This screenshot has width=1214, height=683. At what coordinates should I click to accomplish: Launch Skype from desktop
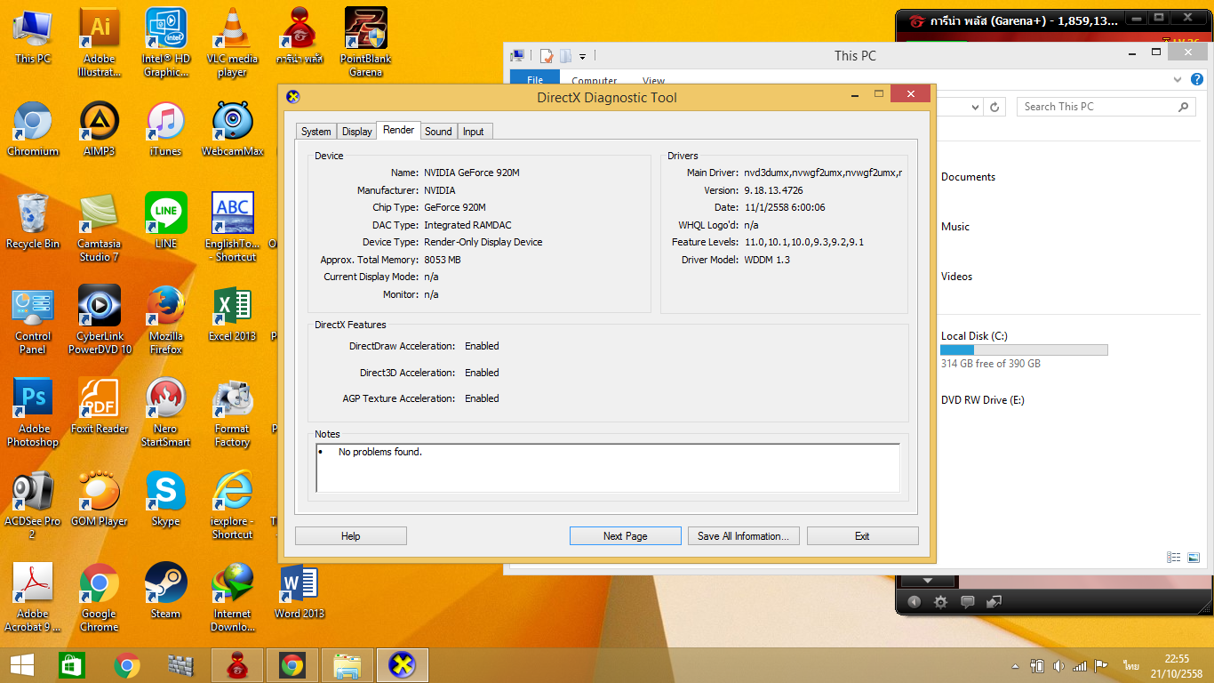click(166, 498)
